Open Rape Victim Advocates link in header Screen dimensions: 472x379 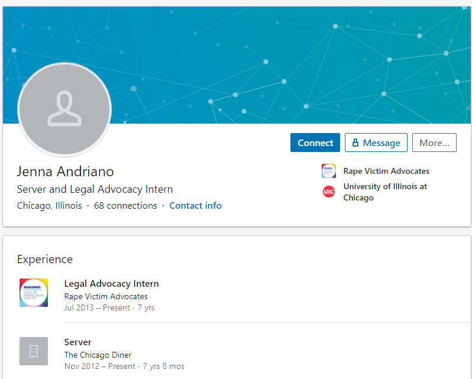click(386, 171)
